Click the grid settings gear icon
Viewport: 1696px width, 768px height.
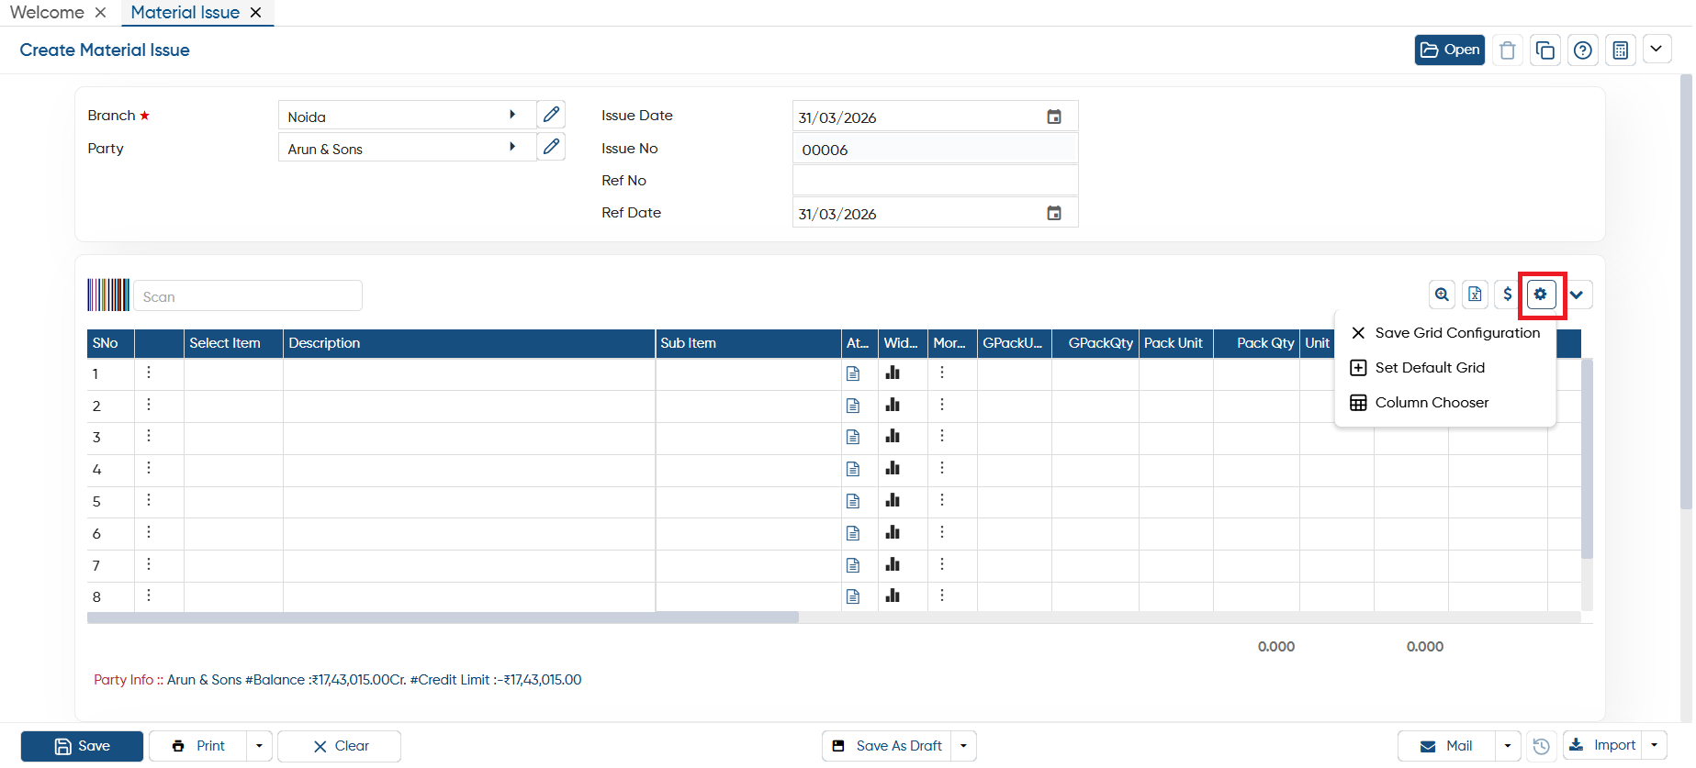coord(1541,295)
